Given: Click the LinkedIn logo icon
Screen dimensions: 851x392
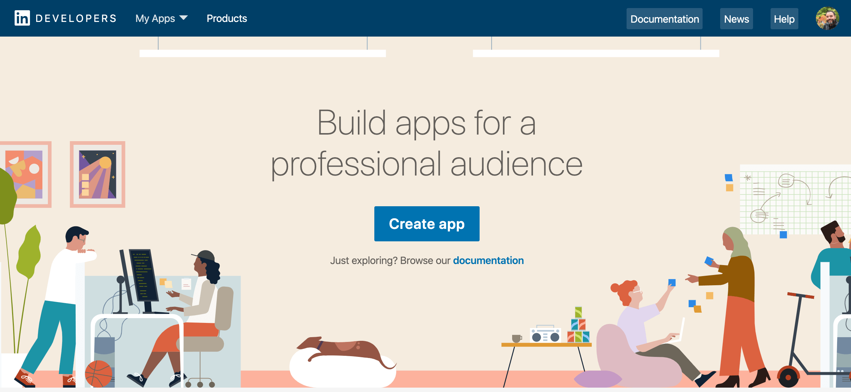Looking at the screenshot, I should coord(22,18).
